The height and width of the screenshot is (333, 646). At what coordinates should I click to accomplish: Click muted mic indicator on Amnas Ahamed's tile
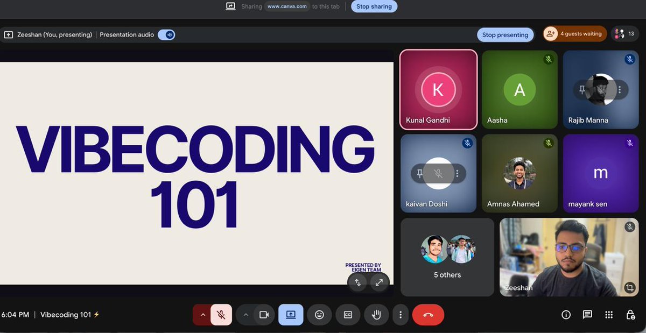(549, 143)
